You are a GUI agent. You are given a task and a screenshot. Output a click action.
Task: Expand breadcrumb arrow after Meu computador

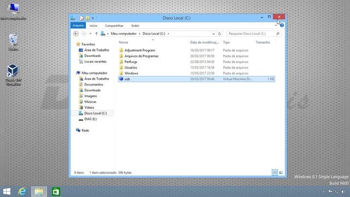coord(139,34)
